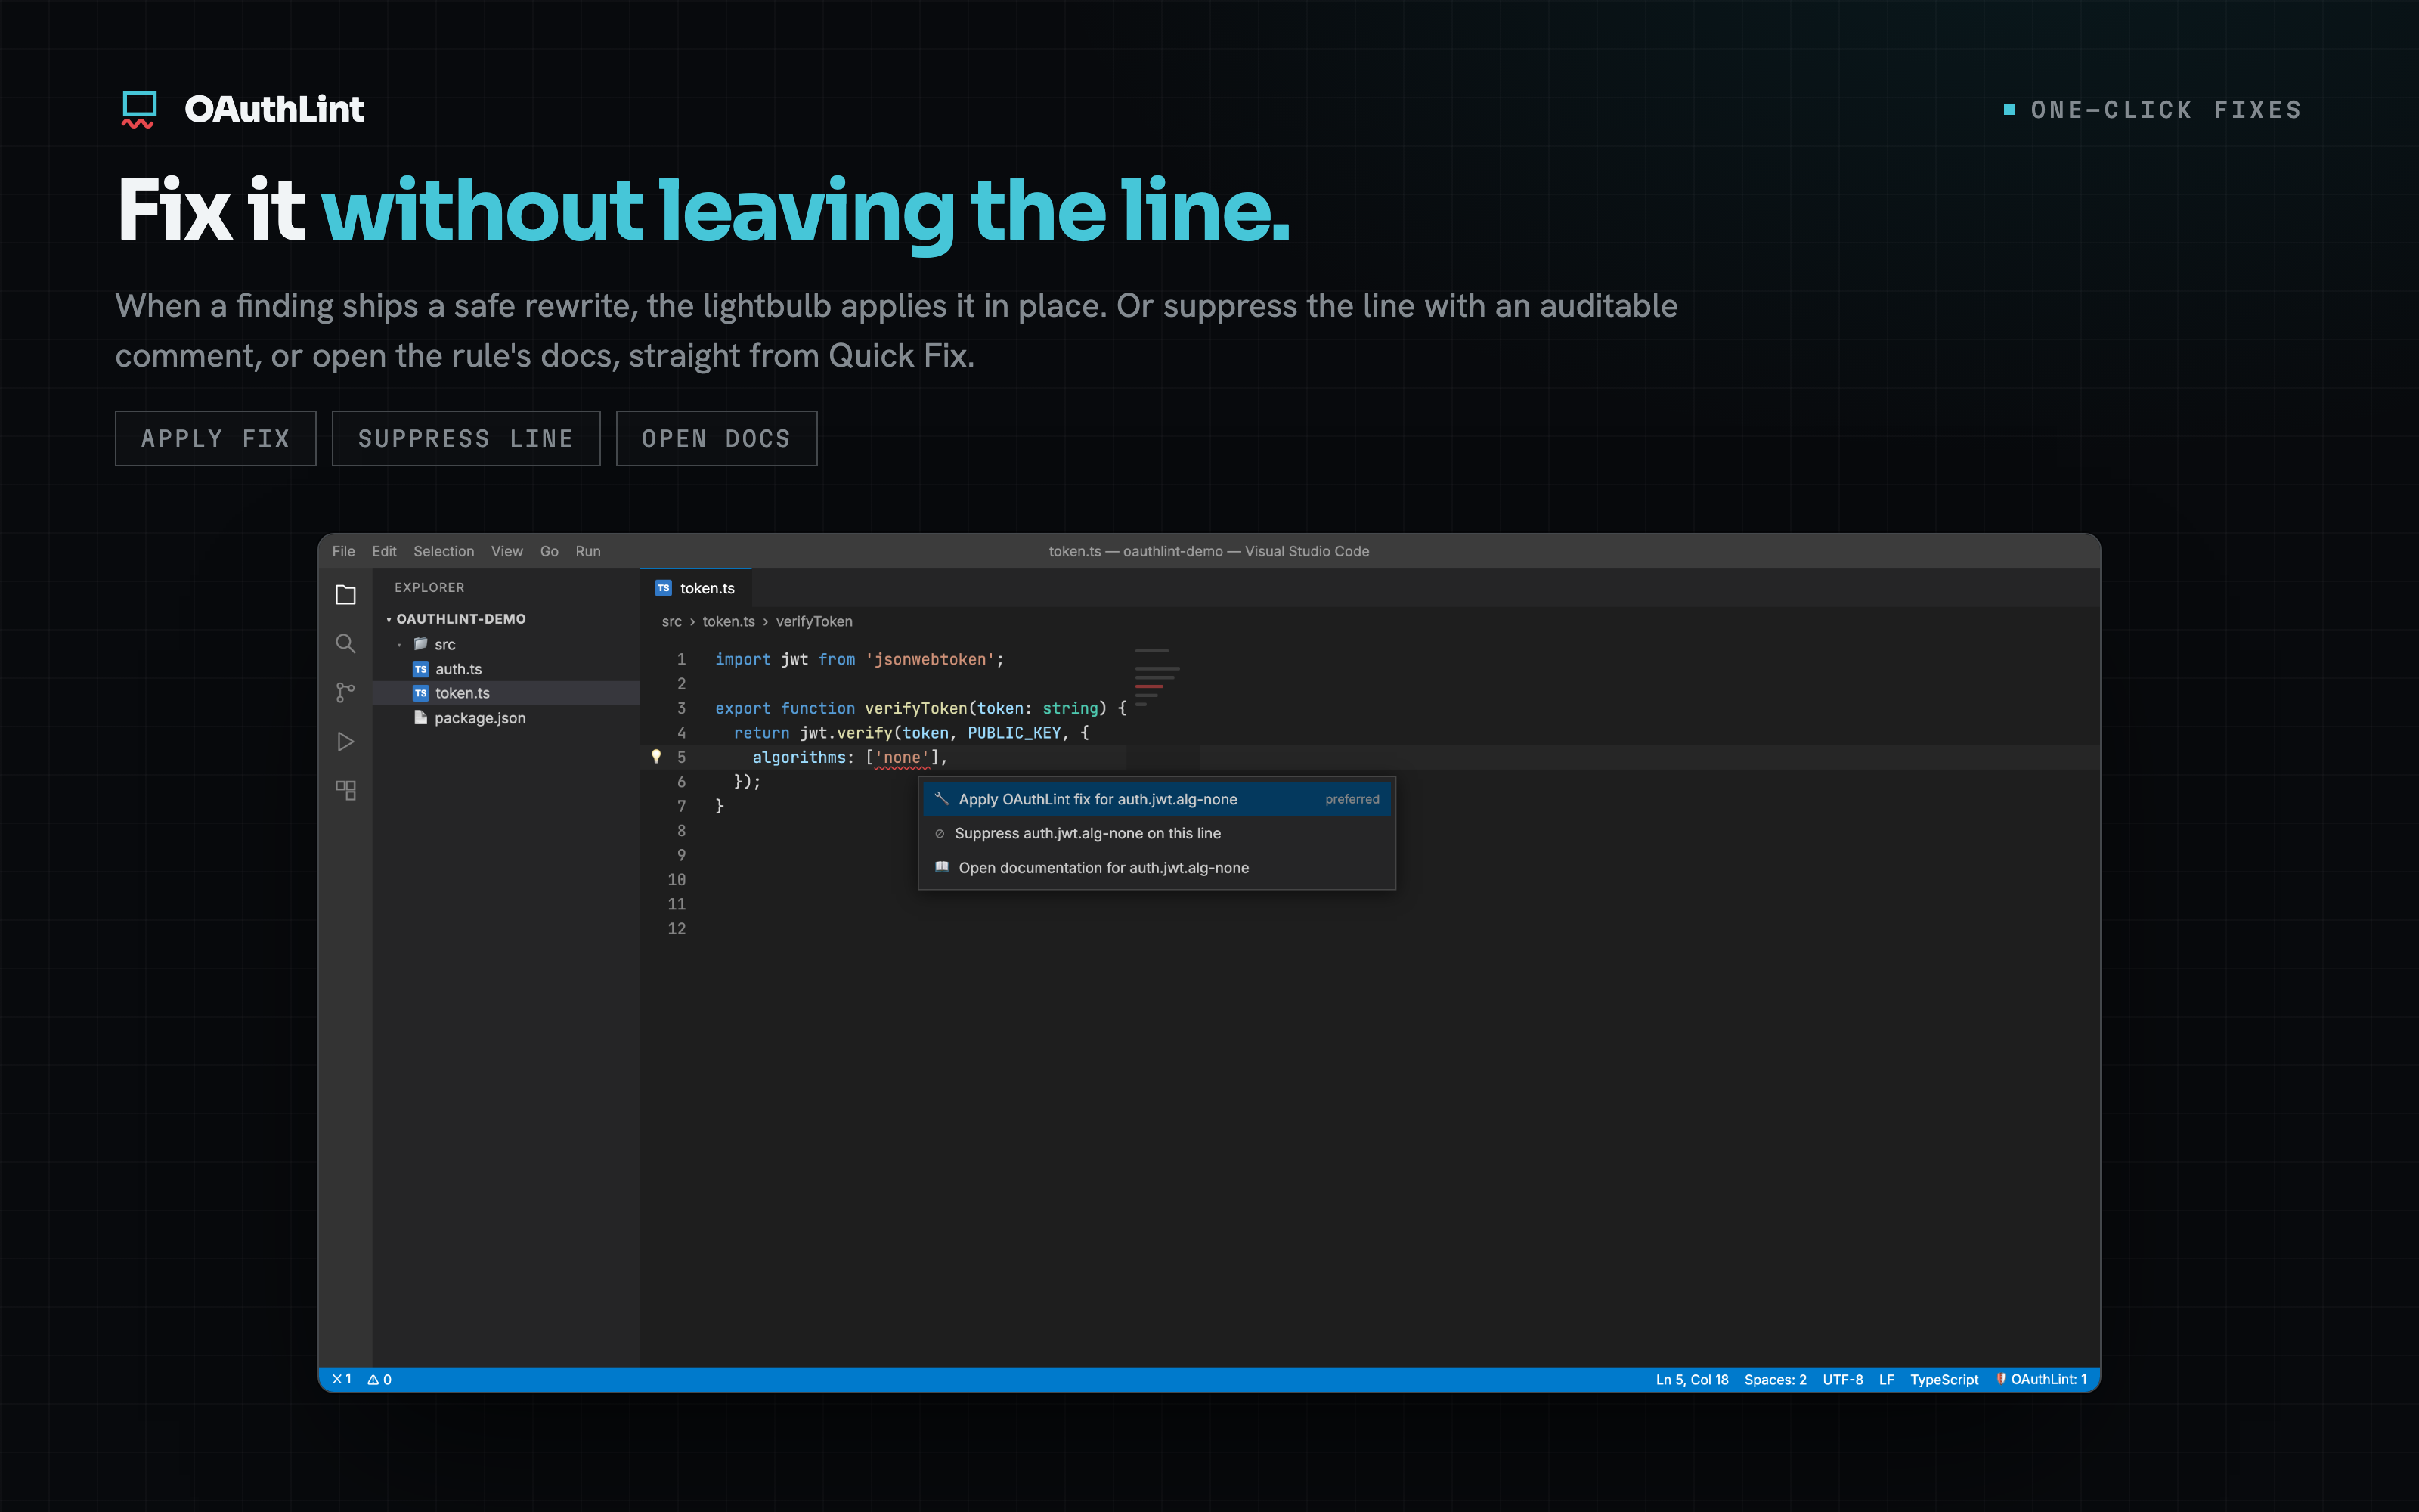Switch to the token.ts editor tab
2419x1512 pixels.
pyautogui.click(x=695, y=588)
